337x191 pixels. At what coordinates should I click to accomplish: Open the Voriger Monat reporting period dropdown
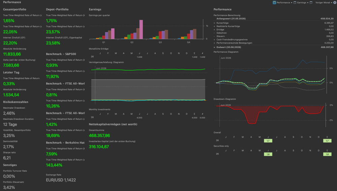click(324, 3)
